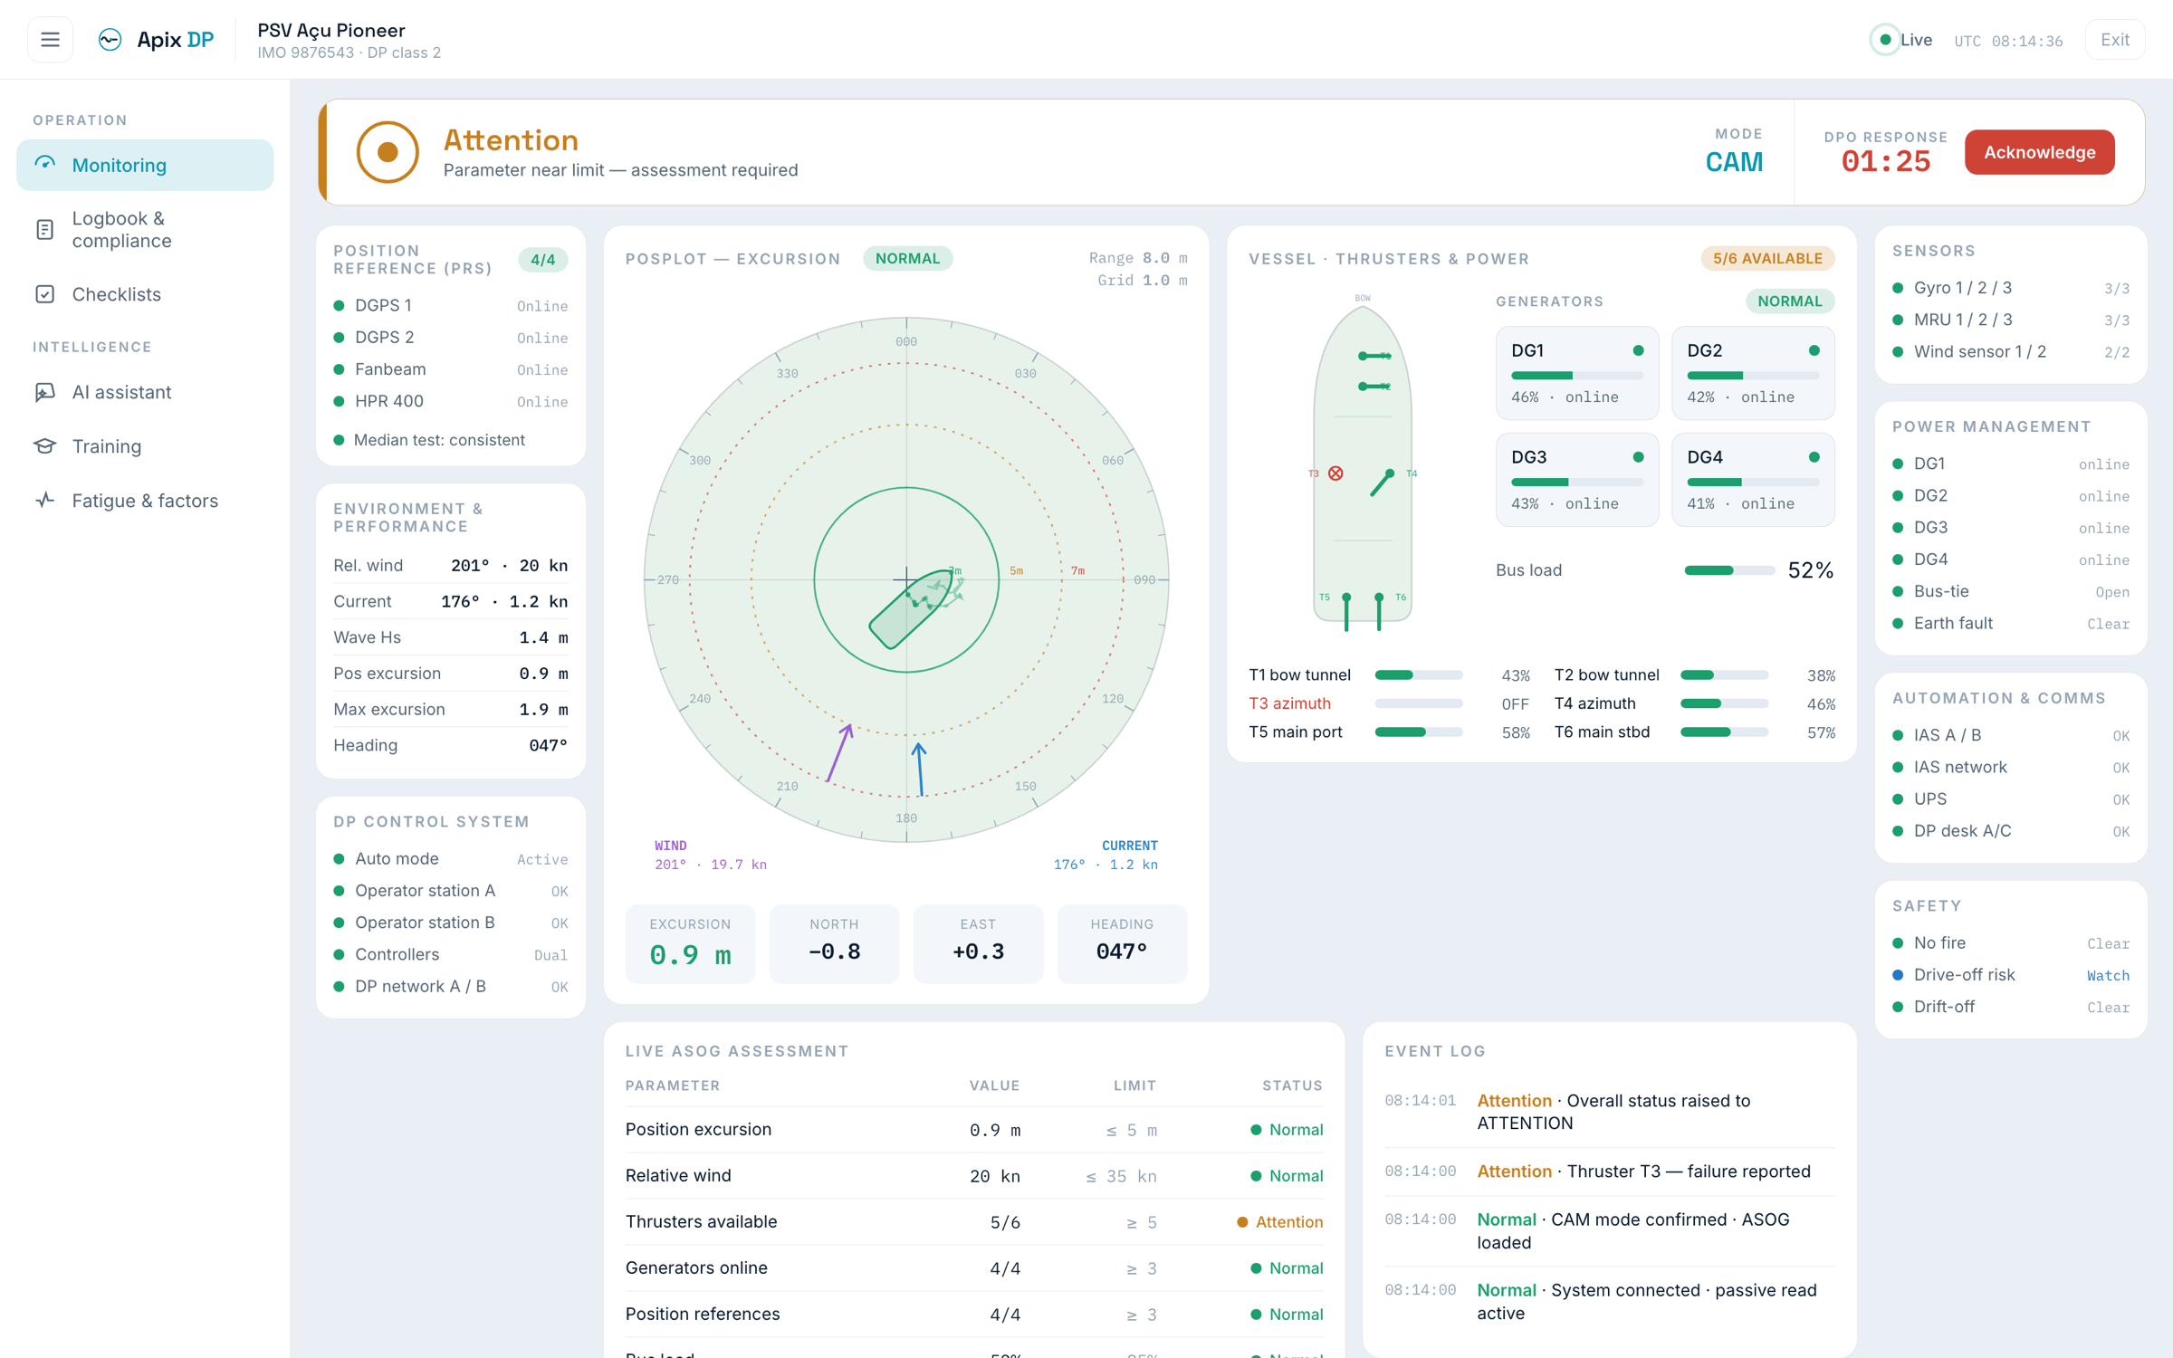The image size is (2173, 1358).
Task: Acknowledge the attention alert
Action: 2039,152
